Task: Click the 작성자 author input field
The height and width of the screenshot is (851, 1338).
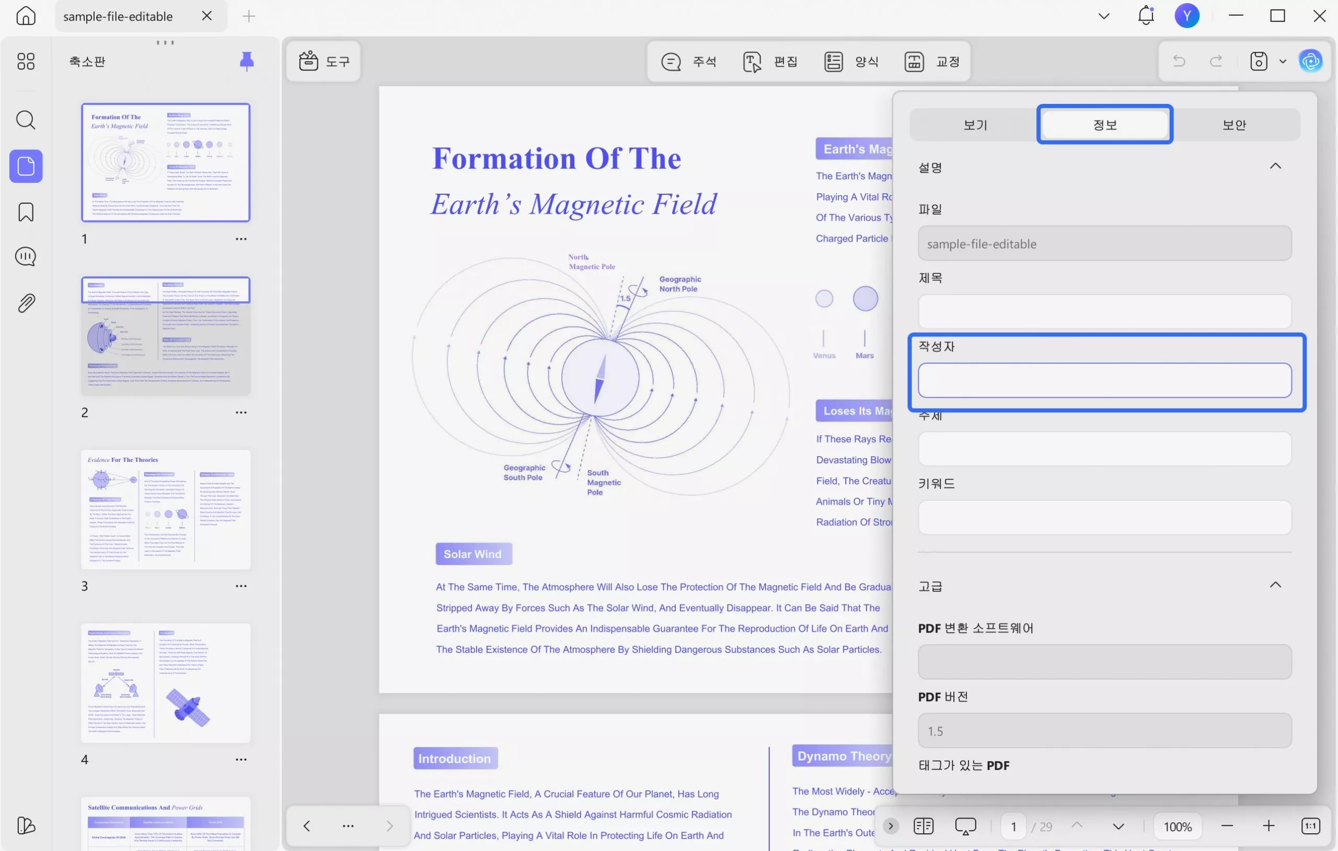Action: [1104, 380]
